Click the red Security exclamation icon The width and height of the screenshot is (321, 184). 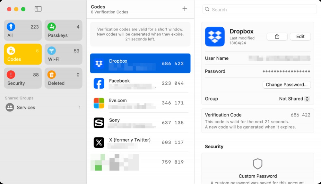(11, 74)
